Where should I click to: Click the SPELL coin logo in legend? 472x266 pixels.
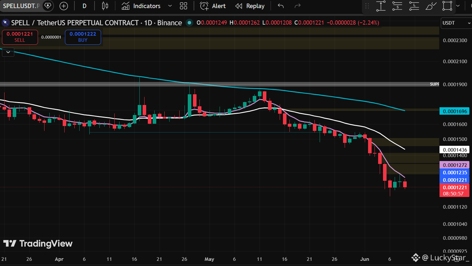(5, 23)
